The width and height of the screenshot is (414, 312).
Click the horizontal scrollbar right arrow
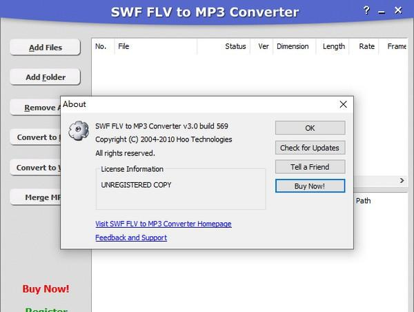(402, 180)
